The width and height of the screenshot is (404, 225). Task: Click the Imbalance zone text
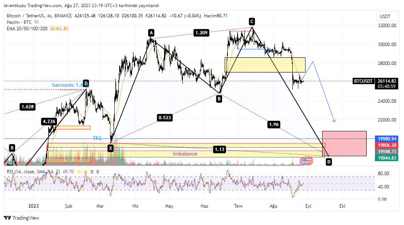(x=185, y=154)
